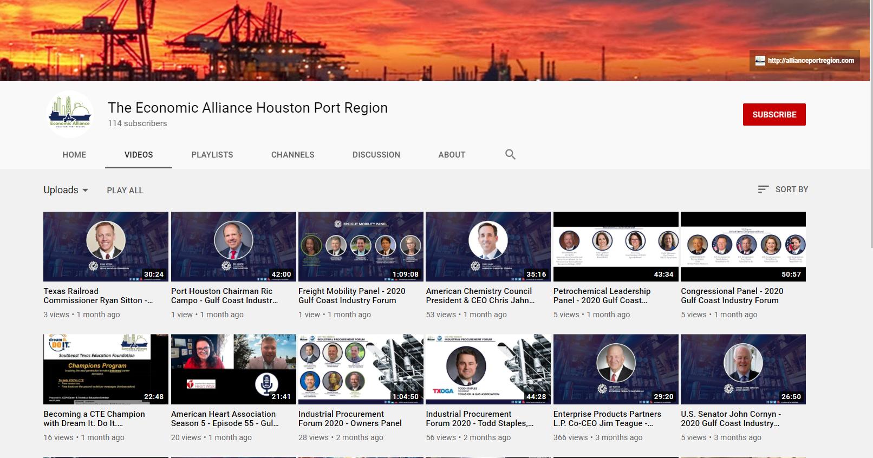
Task: Open Port Houston Chairman Ric Campo thumbnail
Action: pos(233,247)
